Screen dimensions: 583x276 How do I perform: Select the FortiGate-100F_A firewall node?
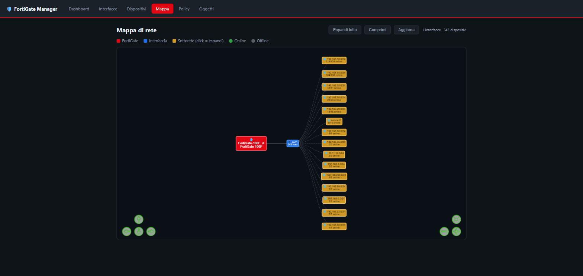pyautogui.click(x=251, y=144)
